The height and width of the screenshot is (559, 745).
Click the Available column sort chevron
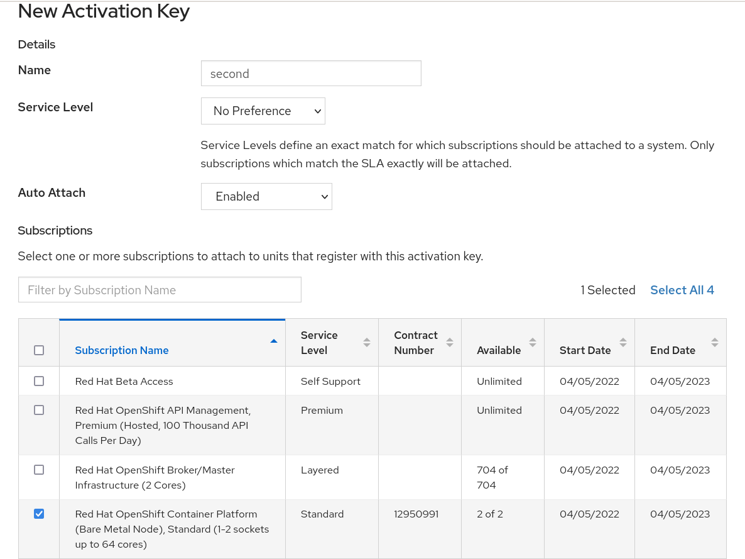[533, 342]
